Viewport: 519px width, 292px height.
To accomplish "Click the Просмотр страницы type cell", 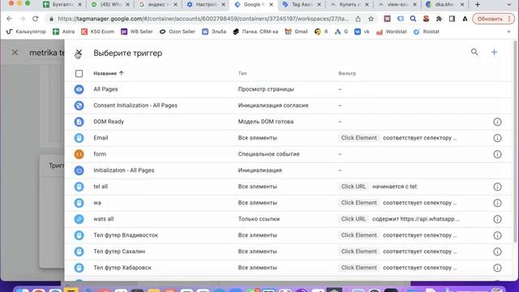I will click(x=266, y=89).
